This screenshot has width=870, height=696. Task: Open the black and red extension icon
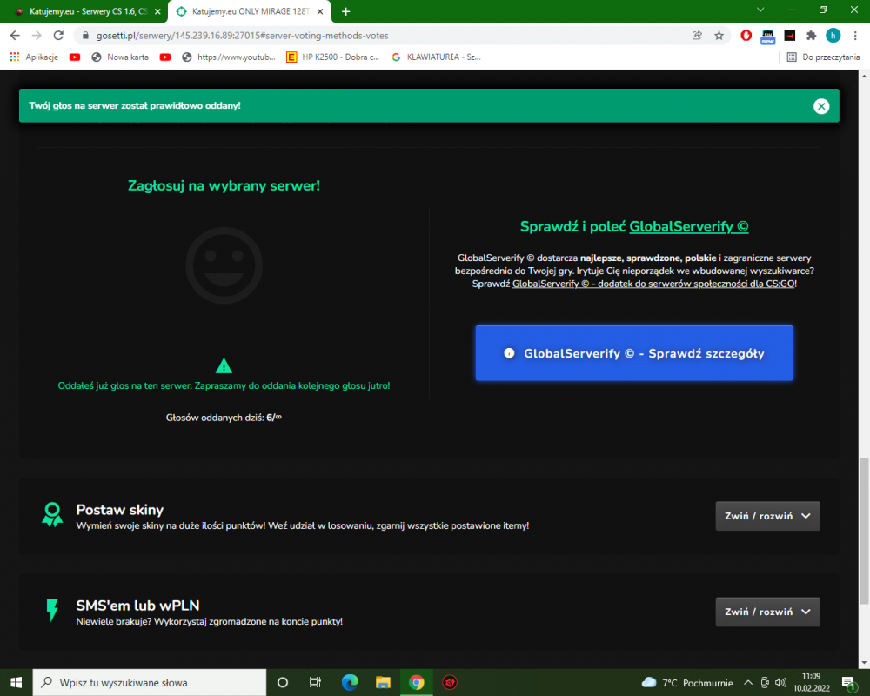click(790, 36)
